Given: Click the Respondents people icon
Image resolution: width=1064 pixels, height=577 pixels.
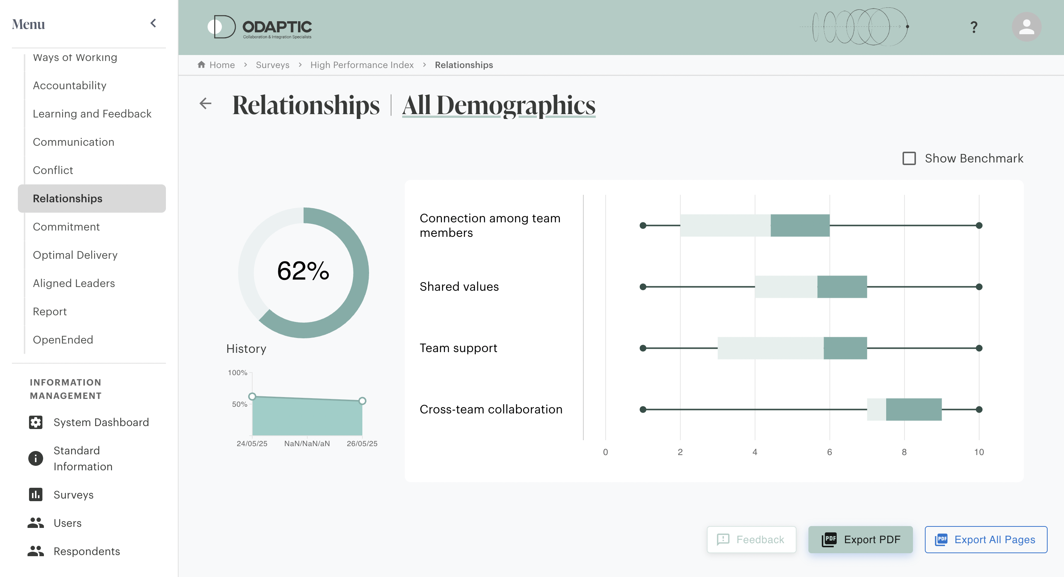Looking at the screenshot, I should click(35, 551).
